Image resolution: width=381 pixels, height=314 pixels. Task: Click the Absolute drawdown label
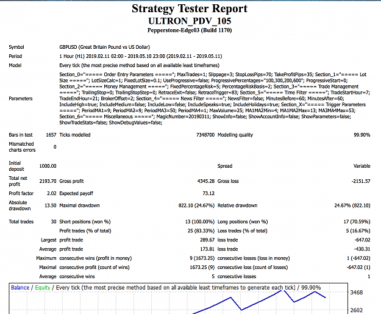click(x=20, y=205)
